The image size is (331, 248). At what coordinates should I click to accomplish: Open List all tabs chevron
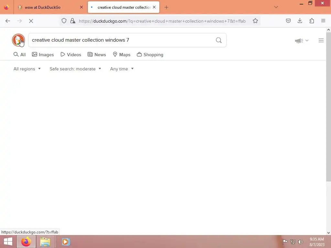tap(276, 7)
